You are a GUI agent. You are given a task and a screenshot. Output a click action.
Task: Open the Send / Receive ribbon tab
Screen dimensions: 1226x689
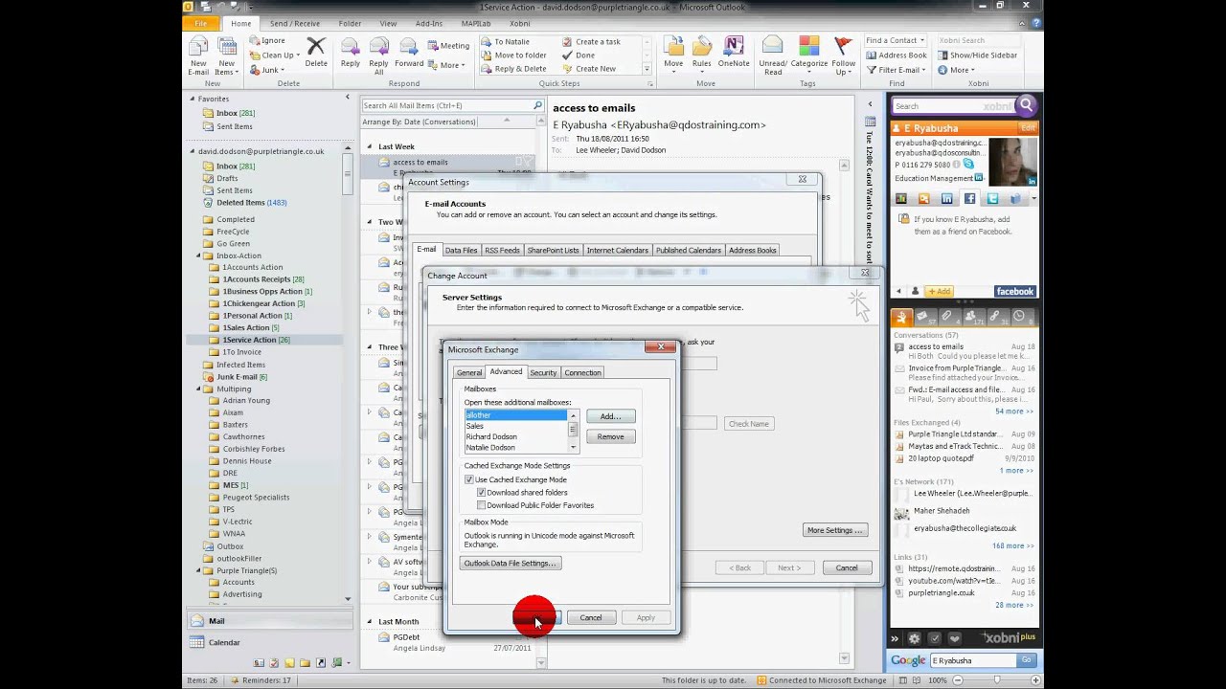point(295,23)
